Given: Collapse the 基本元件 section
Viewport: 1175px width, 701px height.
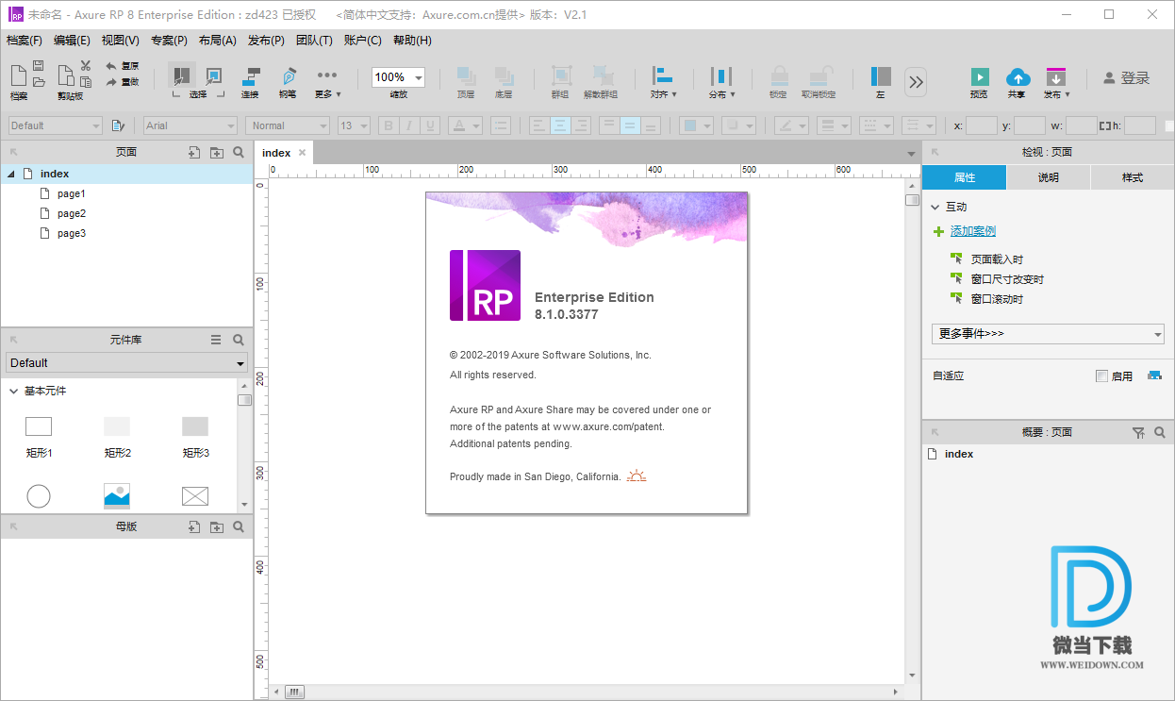Looking at the screenshot, I should [13, 391].
